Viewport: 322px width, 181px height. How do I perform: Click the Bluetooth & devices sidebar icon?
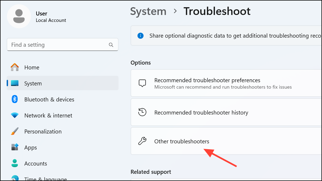pyautogui.click(x=14, y=99)
